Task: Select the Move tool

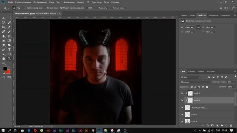Action: pos(3,18)
